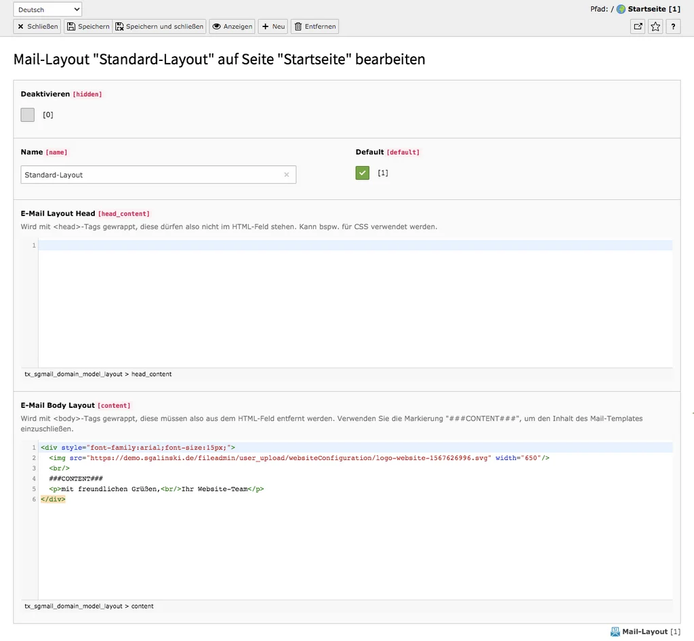Enable the Deaktivieren hidden checkbox

point(27,115)
